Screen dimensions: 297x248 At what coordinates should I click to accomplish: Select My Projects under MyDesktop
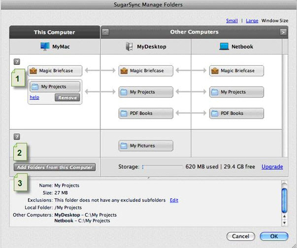[146, 92]
